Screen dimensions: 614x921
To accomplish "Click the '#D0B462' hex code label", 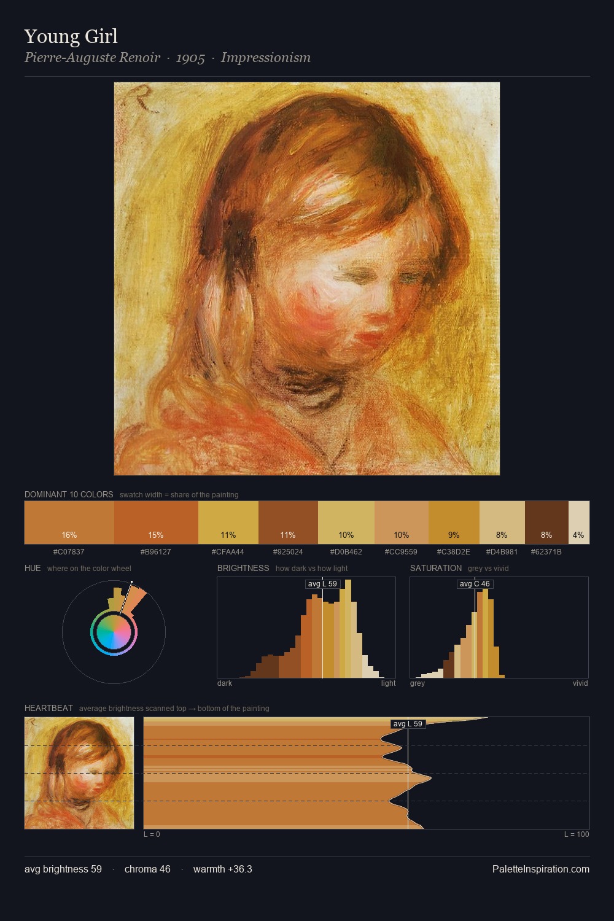I will point(346,552).
